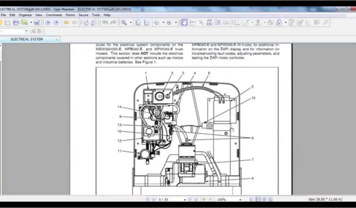The height and width of the screenshot is (208, 356).
Task: Select the Typewriter text tool
Action: pyautogui.click(x=218, y=23)
